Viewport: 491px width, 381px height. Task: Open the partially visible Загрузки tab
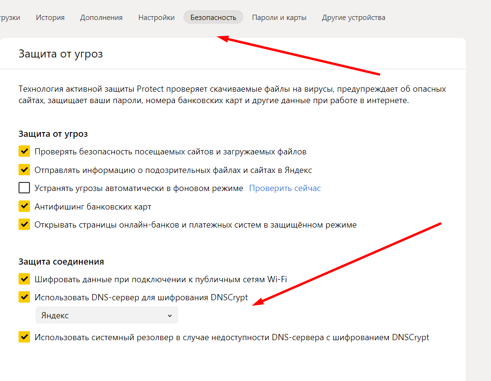10,18
